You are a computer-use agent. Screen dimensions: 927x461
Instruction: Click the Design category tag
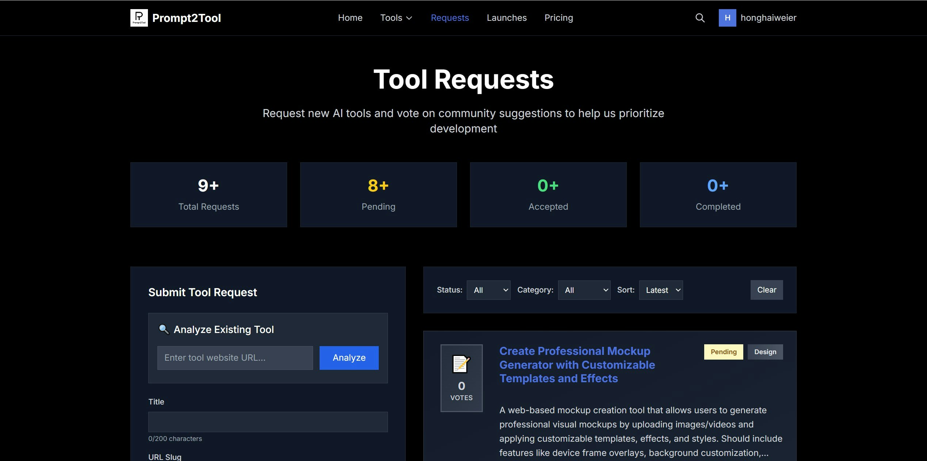point(765,352)
